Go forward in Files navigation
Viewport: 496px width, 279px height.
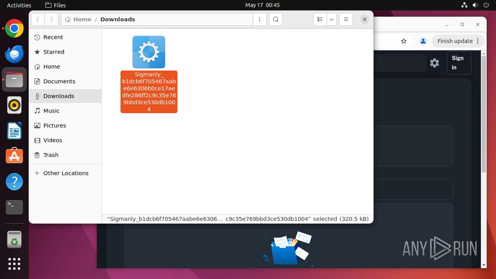(x=52, y=19)
